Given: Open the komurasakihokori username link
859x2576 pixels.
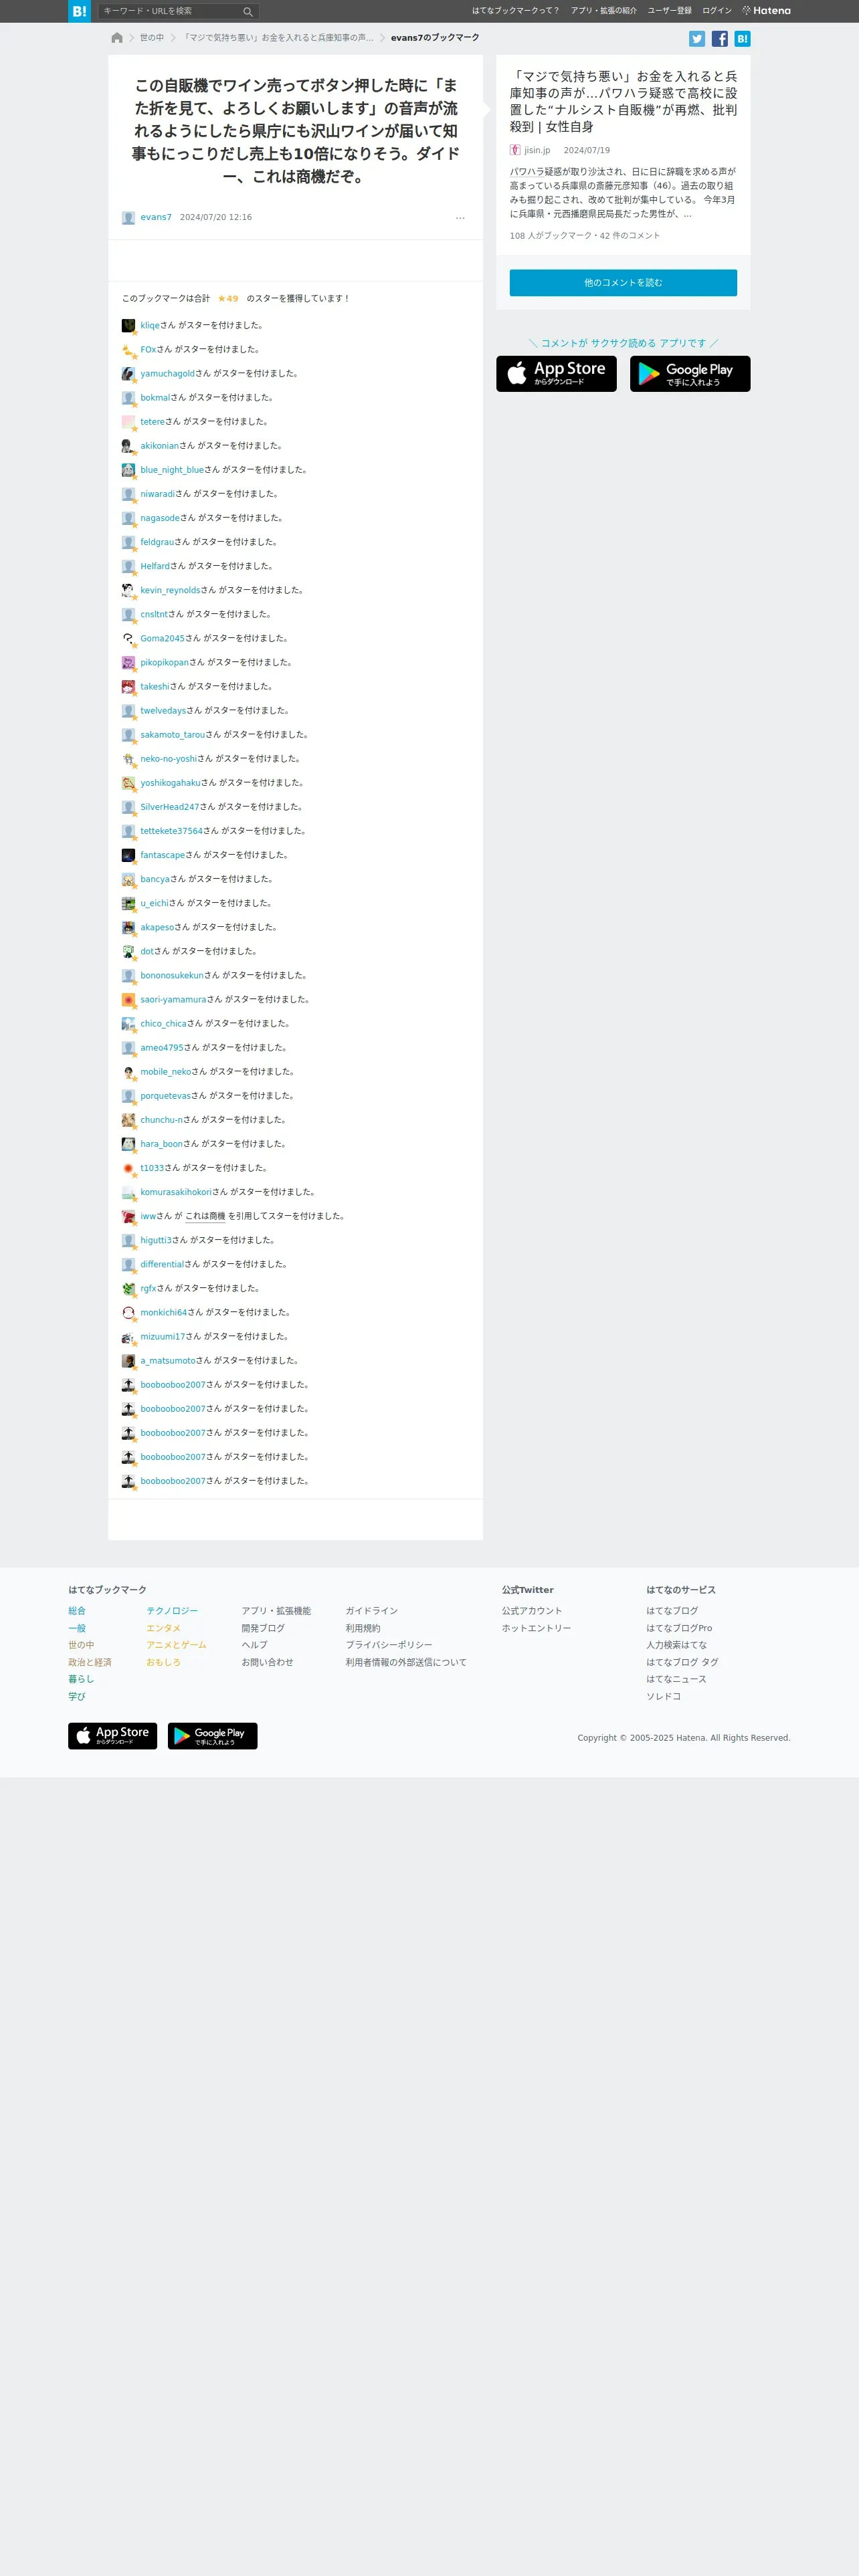Looking at the screenshot, I should coord(176,1192).
